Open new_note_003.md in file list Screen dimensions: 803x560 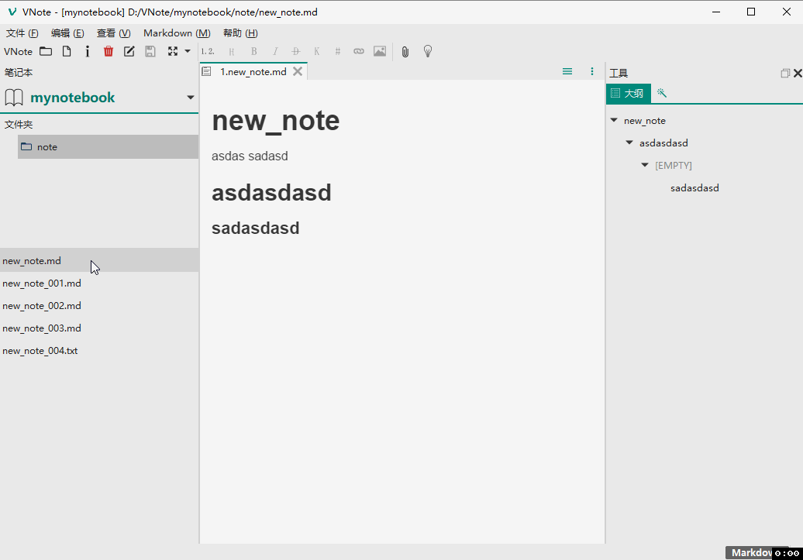tap(99, 328)
